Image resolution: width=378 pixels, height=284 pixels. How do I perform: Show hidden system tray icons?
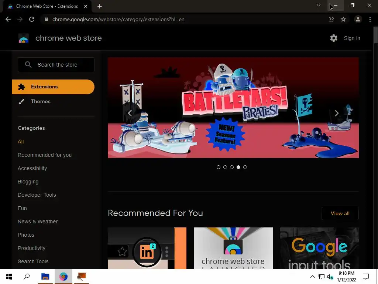[312, 277]
